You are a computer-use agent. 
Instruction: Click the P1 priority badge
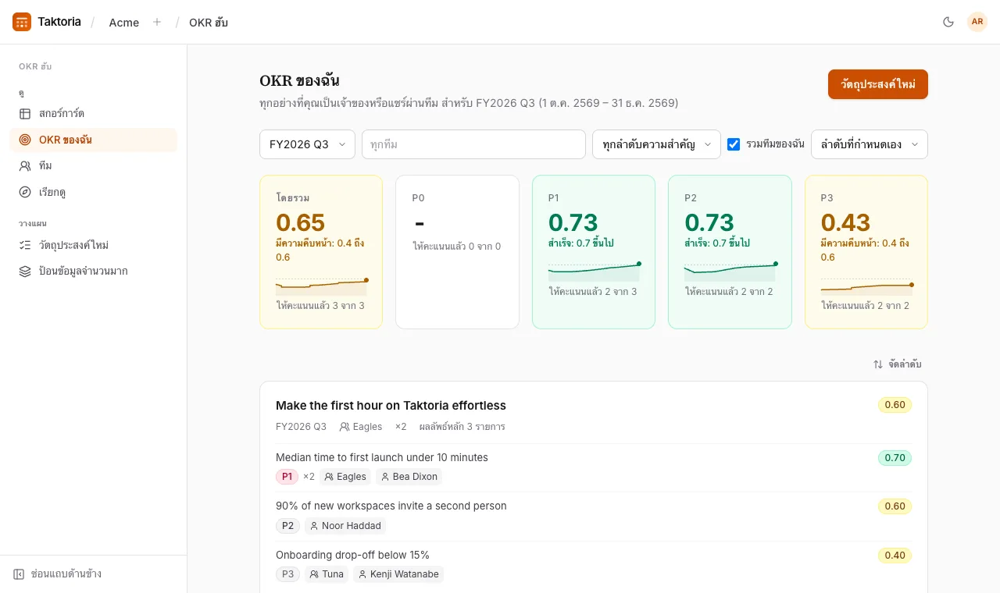tap(287, 477)
